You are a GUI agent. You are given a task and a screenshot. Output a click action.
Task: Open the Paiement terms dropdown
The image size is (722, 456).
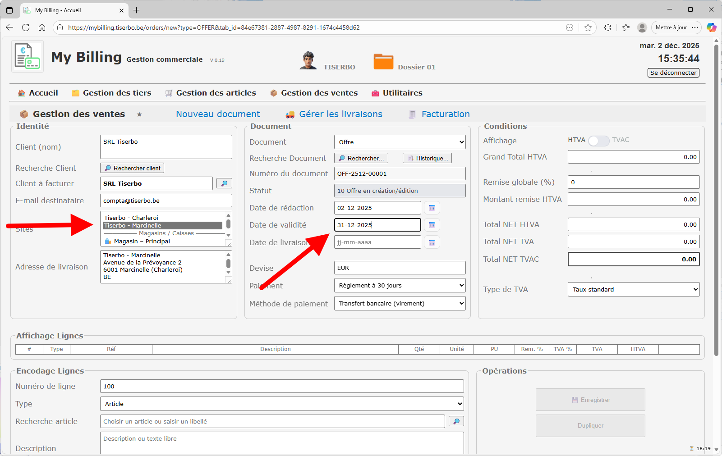[400, 285]
